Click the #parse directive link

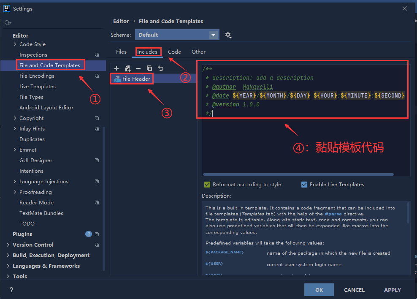(x=333, y=214)
